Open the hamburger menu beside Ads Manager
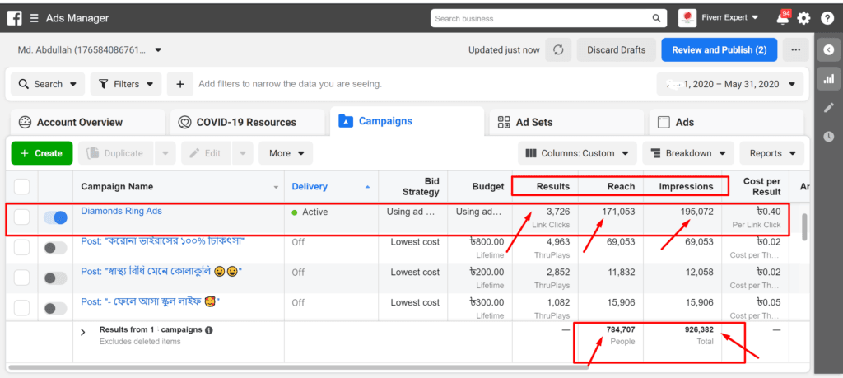Image resolution: width=843 pixels, height=378 pixels. [35, 18]
